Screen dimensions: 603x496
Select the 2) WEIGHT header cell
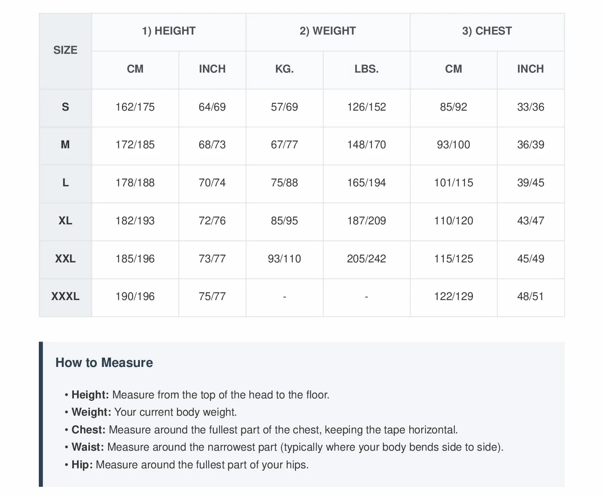coord(328,32)
